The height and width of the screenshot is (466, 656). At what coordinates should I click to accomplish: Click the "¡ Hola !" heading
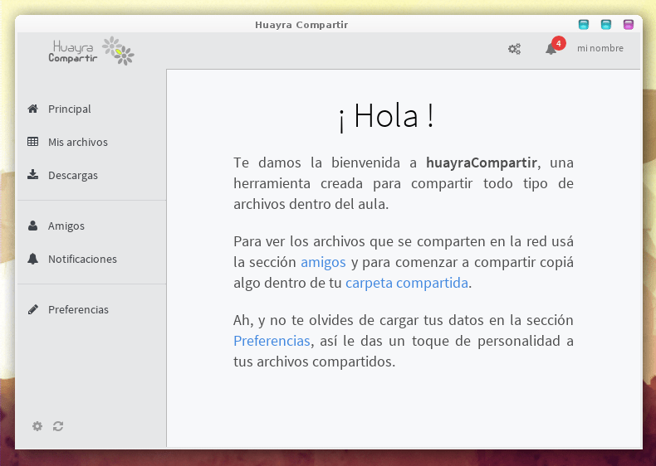click(386, 116)
